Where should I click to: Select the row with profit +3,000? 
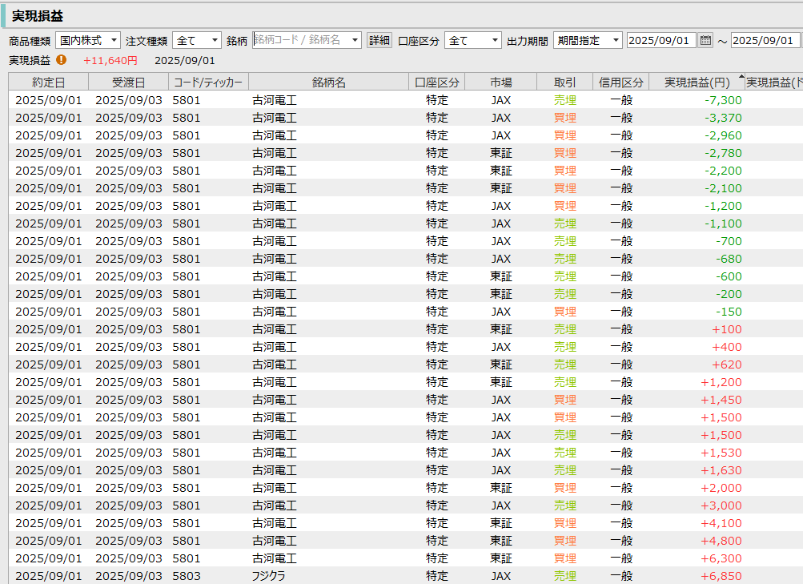(x=406, y=505)
